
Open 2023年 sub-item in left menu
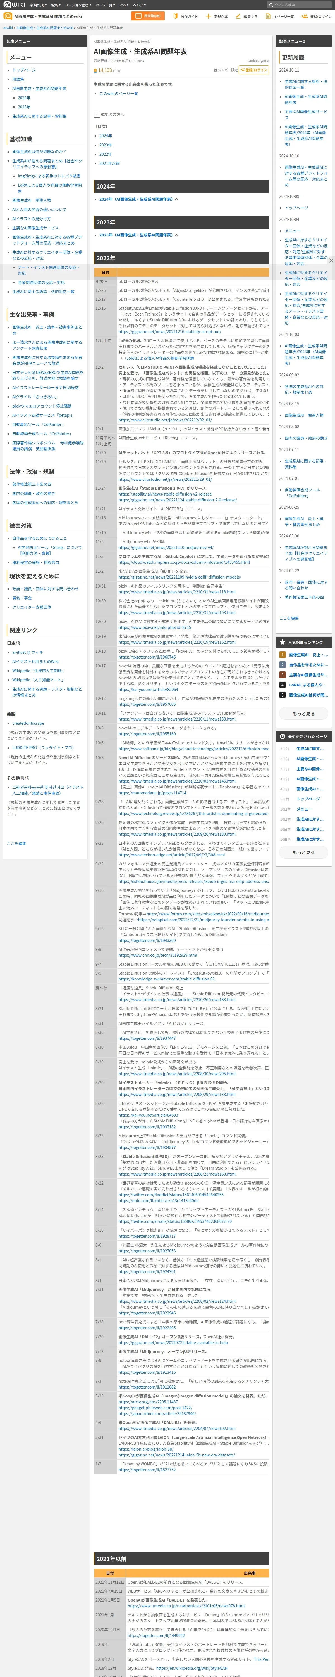pyautogui.click(x=24, y=107)
